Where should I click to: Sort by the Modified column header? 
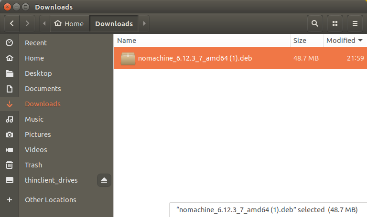[x=345, y=41]
